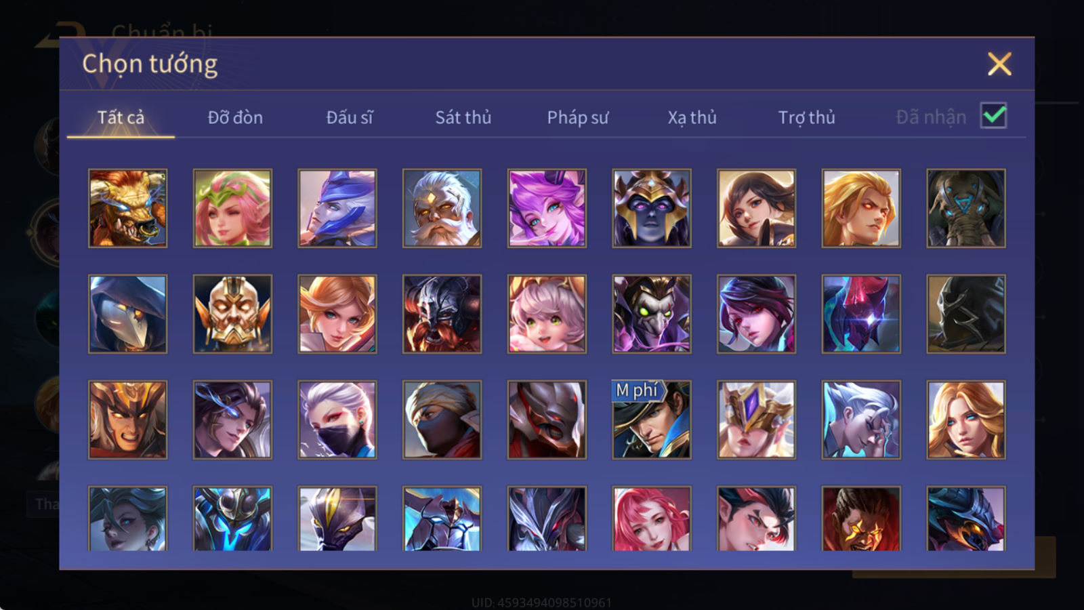Select the blonde long-haired woman hero
Screen dimensions: 1084x610
[966, 420]
